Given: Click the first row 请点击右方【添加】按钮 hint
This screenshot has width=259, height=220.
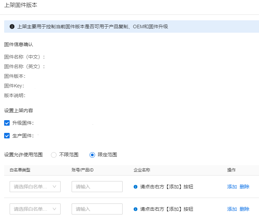Looking at the screenshot, I should pyautogui.click(x=166, y=187).
